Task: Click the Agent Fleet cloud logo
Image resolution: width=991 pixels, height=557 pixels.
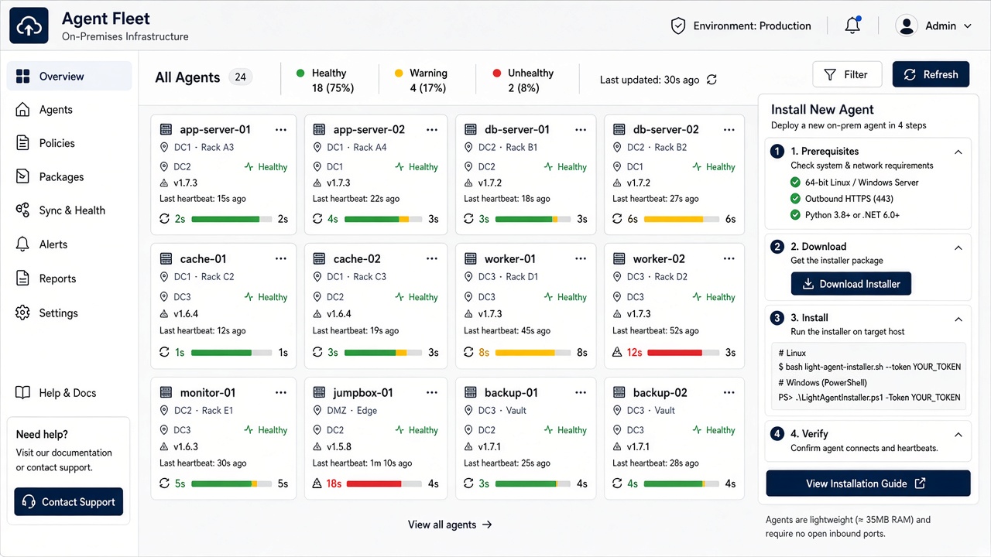Action: coord(29,26)
